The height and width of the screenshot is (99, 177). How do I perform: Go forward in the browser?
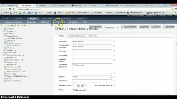pyautogui.click(x=6, y=9)
